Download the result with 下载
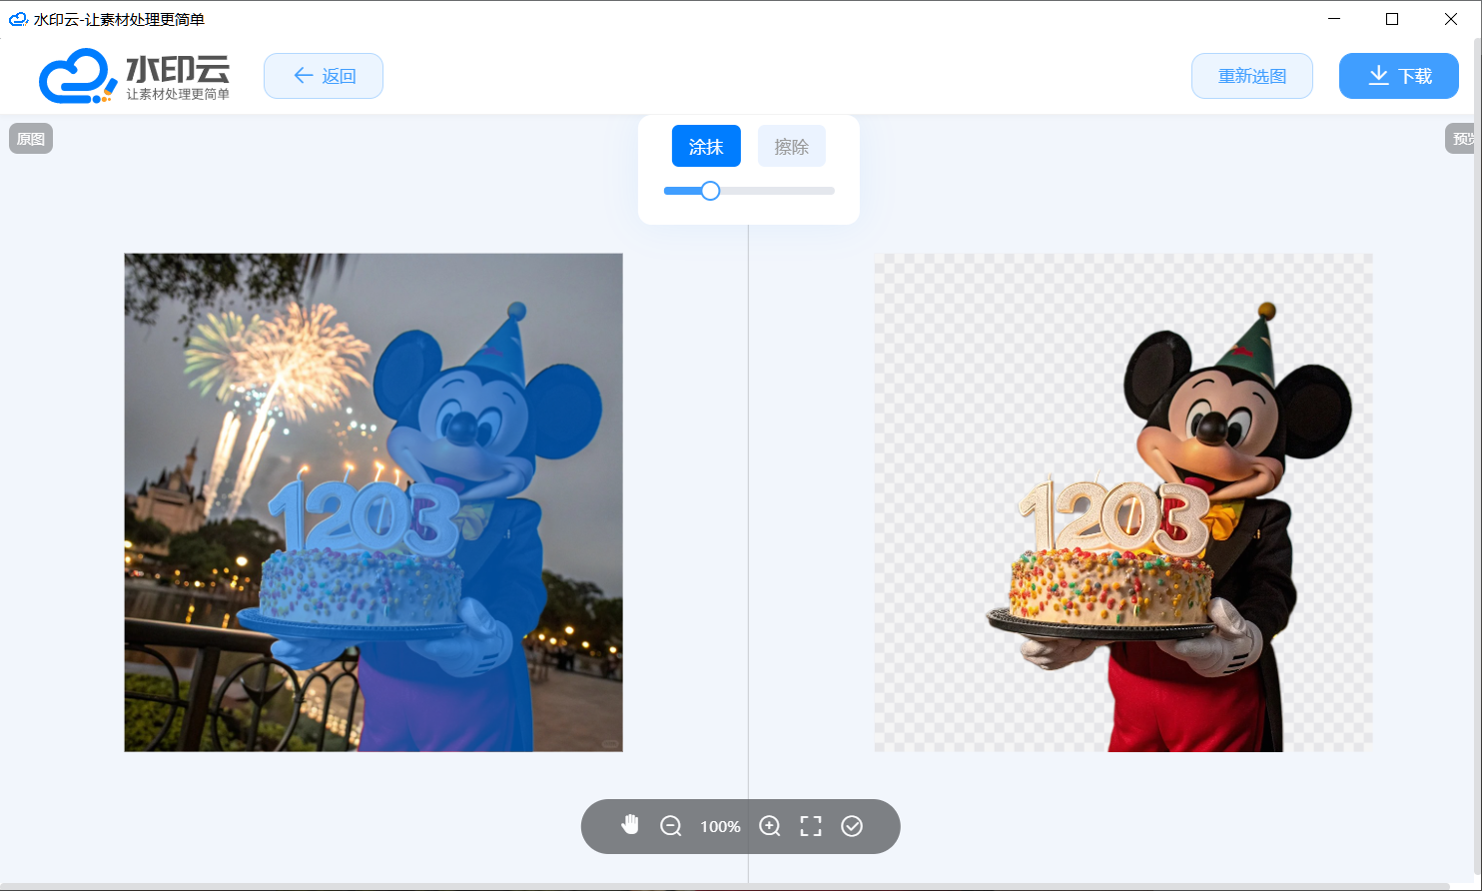The height and width of the screenshot is (891, 1482). [x=1399, y=76]
